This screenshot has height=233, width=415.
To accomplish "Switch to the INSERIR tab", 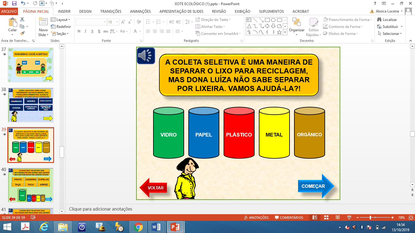I will point(64,12).
